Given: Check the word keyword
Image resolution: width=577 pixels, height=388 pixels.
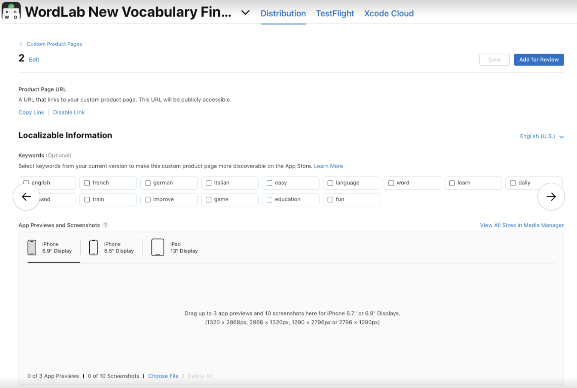Looking at the screenshot, I should click(x=391, y=183).
